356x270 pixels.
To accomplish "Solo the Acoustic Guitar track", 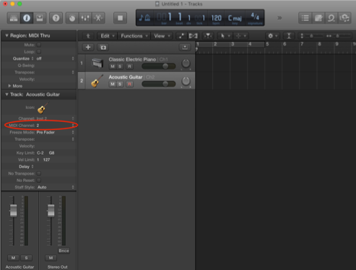I will (x=120, y=84).
